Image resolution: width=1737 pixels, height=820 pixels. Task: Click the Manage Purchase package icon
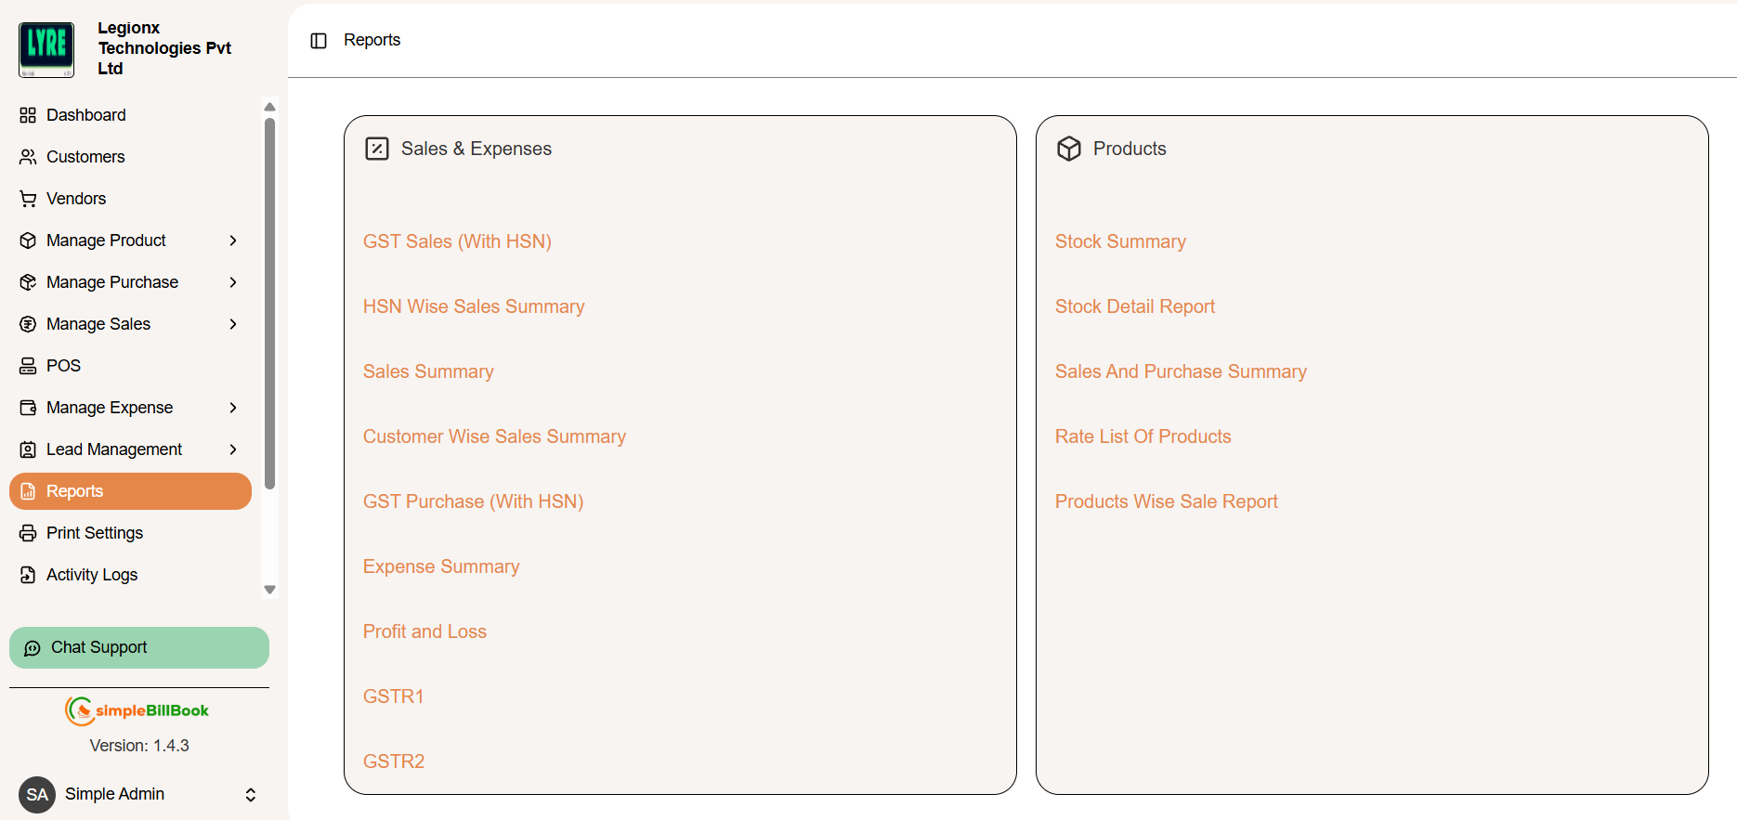click(x=28, y=282)
